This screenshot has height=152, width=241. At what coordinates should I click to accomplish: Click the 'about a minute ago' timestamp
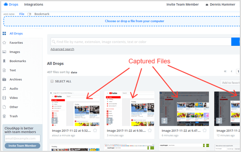(x=63, y=136)
